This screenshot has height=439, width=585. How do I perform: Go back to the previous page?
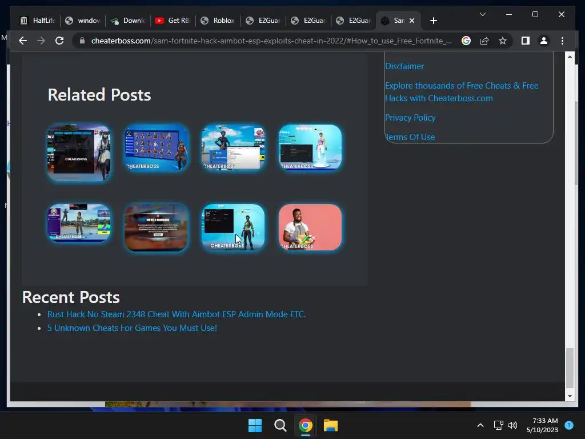click(23, 41)
